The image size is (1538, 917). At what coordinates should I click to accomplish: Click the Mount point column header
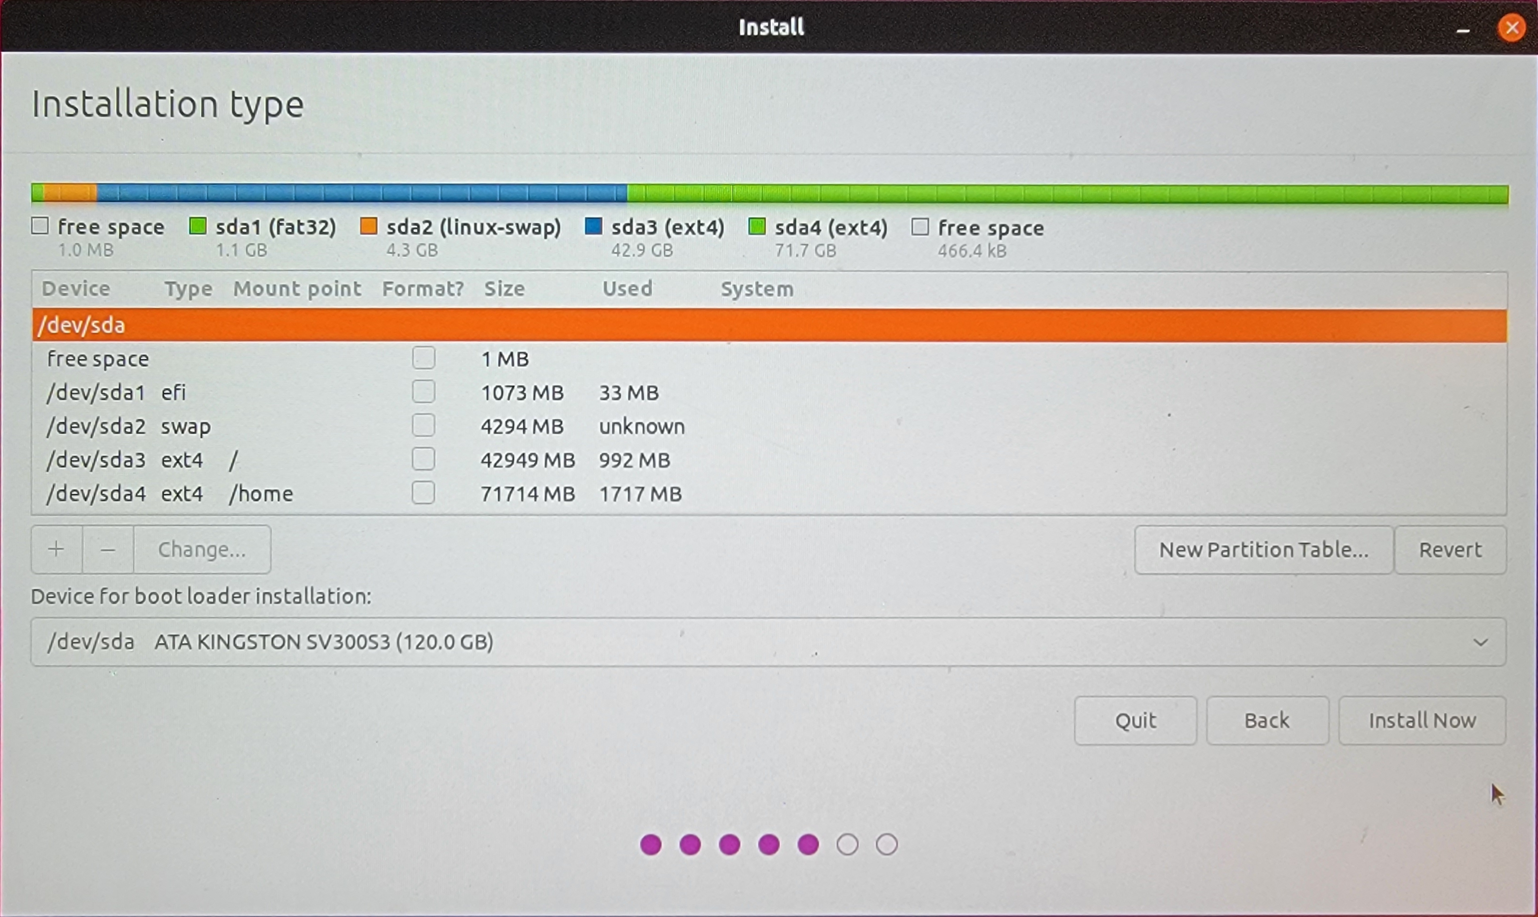[297, 288]
